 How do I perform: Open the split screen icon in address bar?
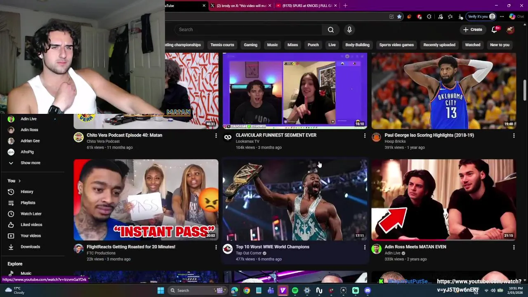391,16
